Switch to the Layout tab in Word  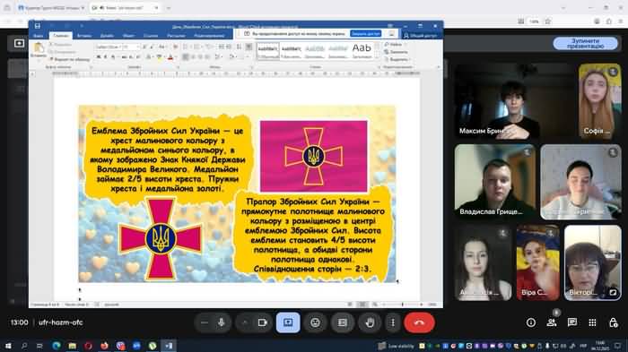coord(128,36)
